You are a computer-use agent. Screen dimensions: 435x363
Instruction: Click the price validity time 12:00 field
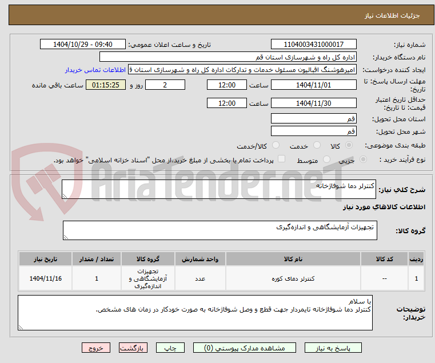(x=227, y=103)
